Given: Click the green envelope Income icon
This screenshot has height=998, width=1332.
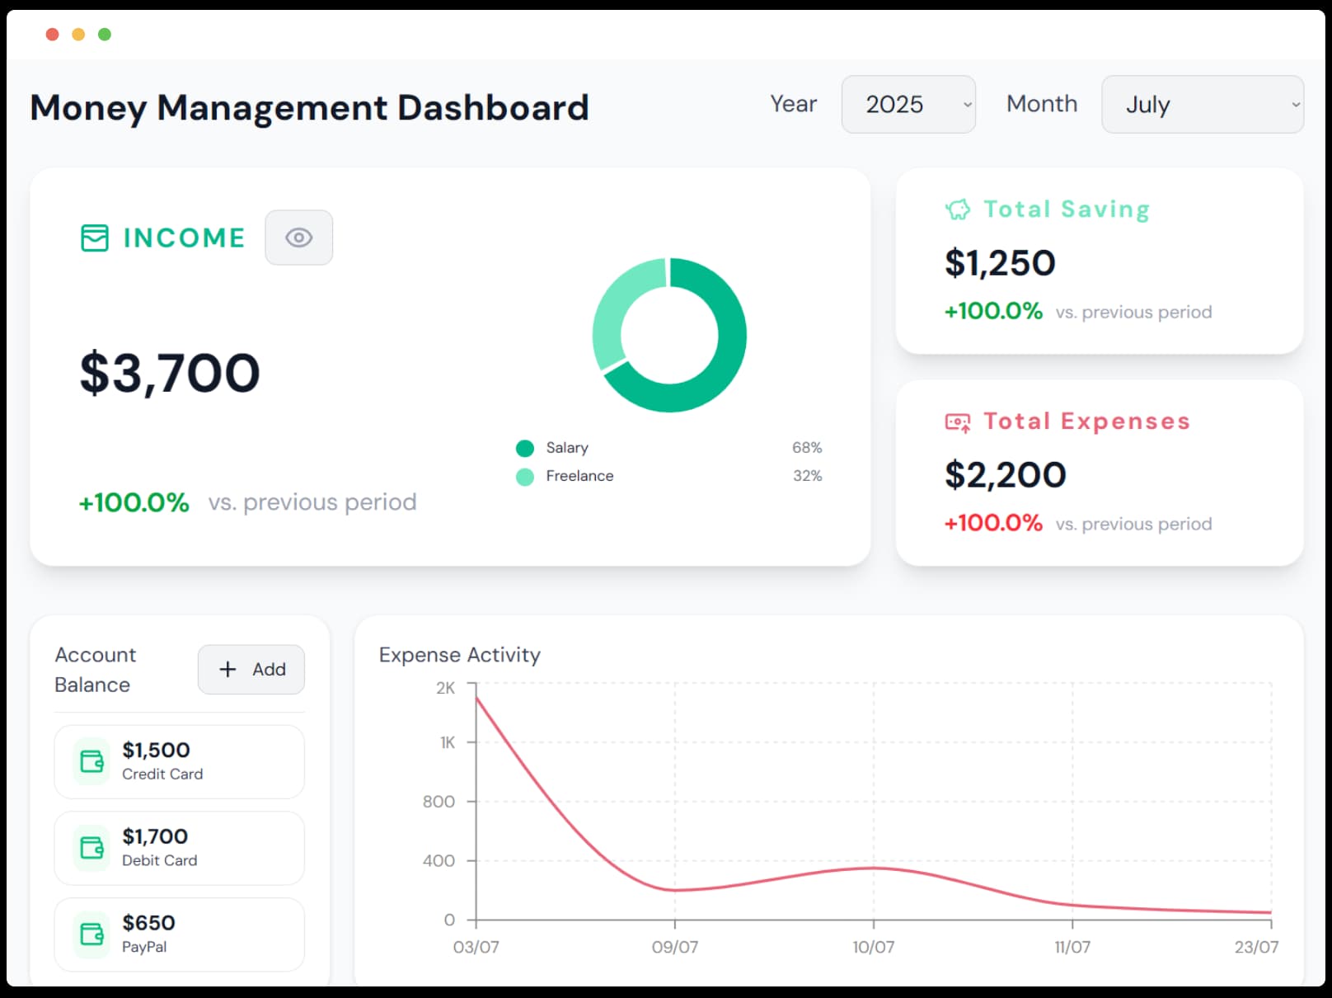Looking at the screenshot, I should [94, 238].
